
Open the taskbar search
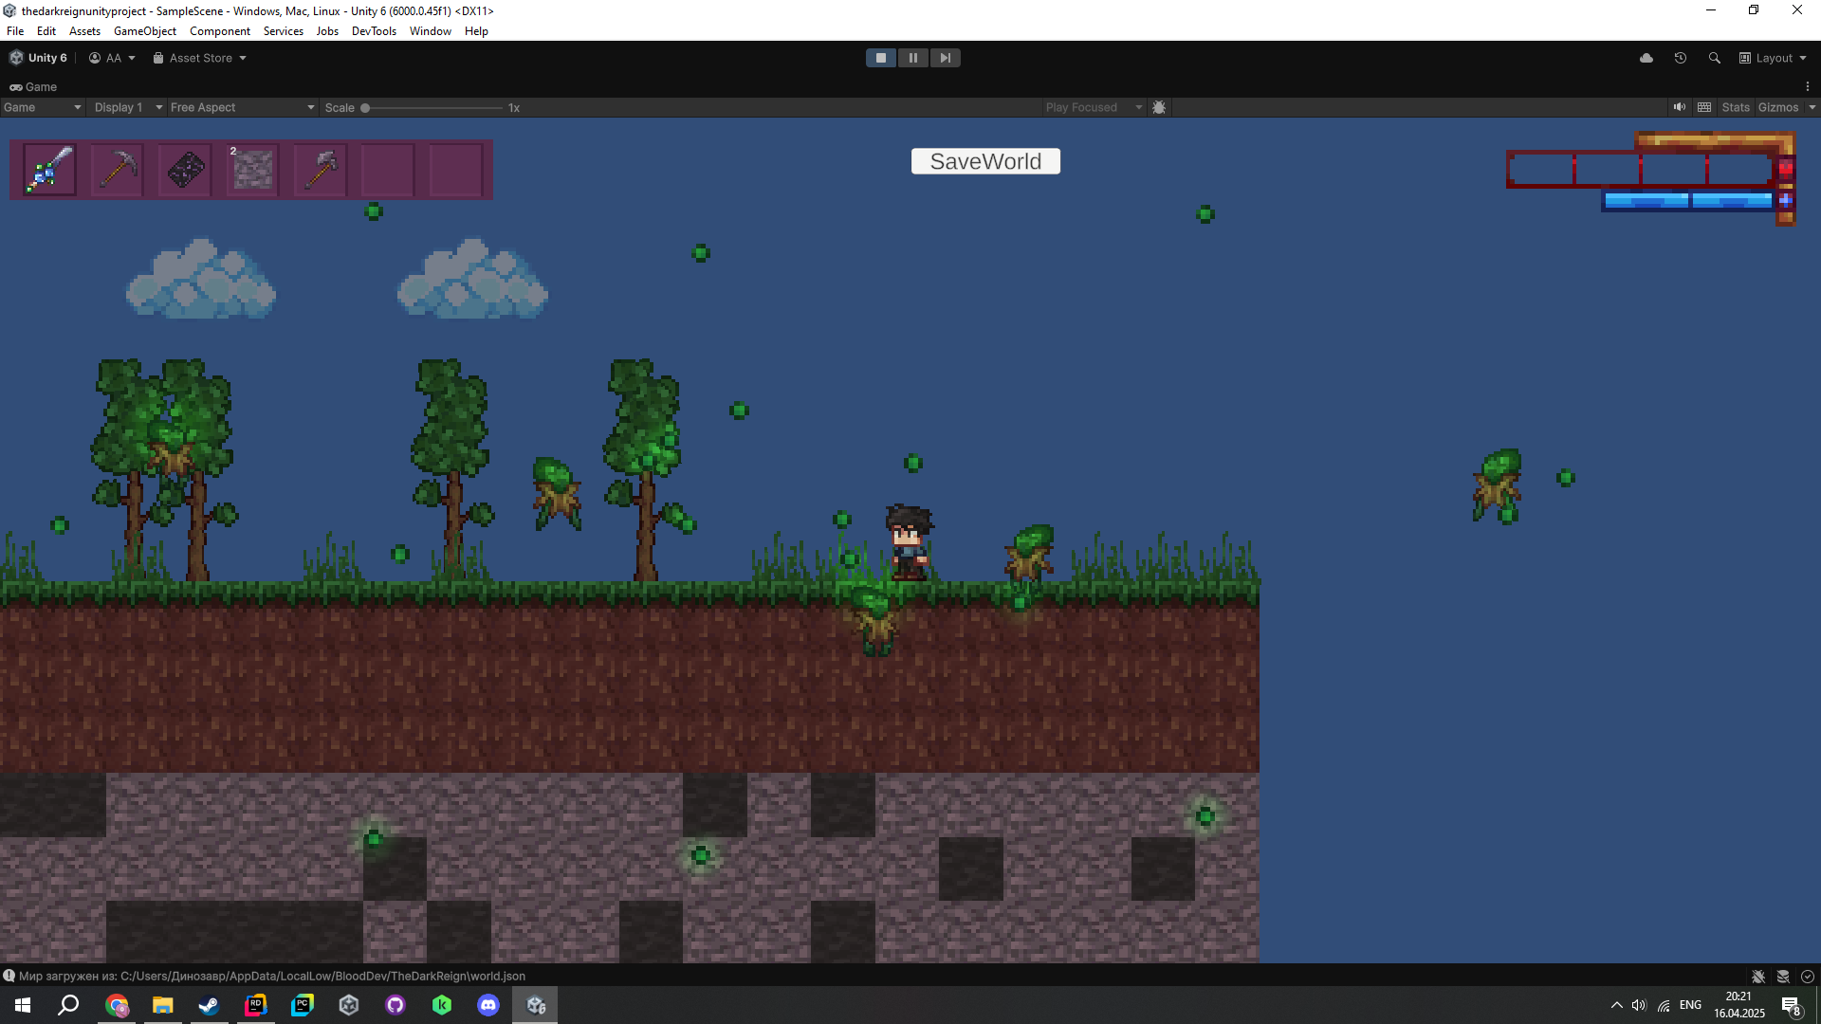[68, 1005]
